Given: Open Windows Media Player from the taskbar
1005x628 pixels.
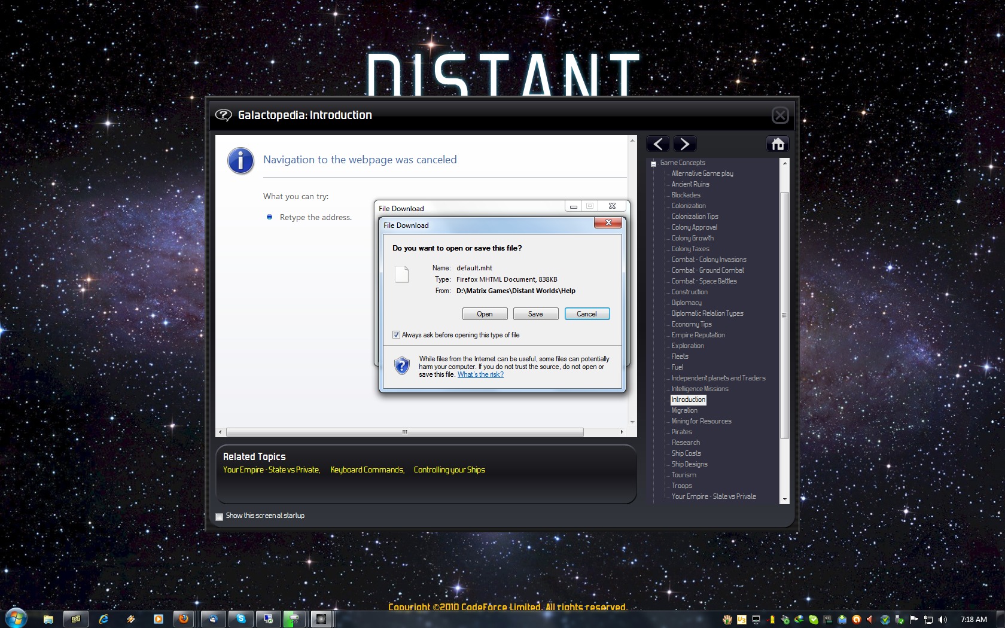Looking at the screenshot, I should click(159, 619).
